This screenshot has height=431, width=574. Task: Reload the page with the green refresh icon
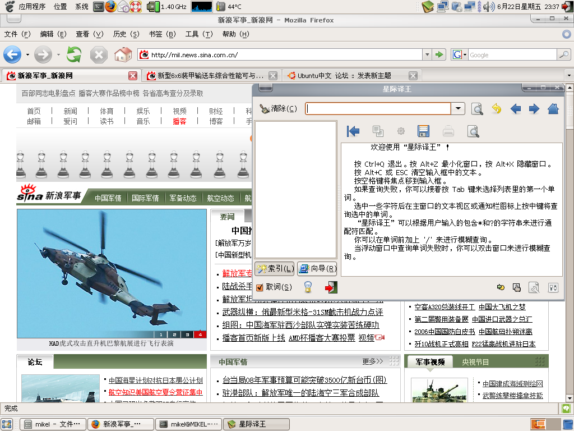74,54
